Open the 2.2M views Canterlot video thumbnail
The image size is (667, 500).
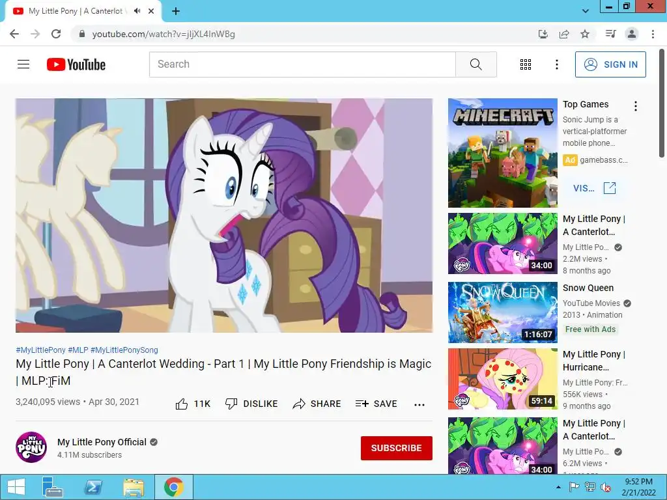pyautogui.click(x=502, y=243)
